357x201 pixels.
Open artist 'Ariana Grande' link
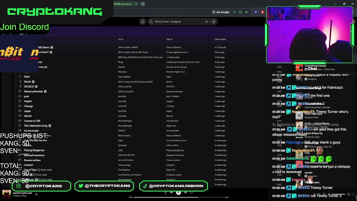point(125,180)
